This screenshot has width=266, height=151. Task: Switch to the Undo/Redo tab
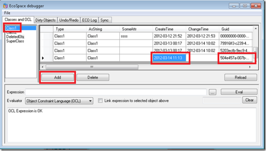[x=69, y=20]
